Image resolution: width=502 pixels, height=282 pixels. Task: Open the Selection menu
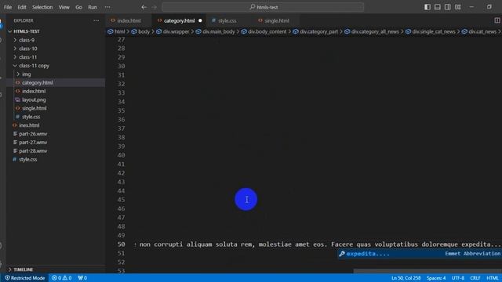[42, 7]
